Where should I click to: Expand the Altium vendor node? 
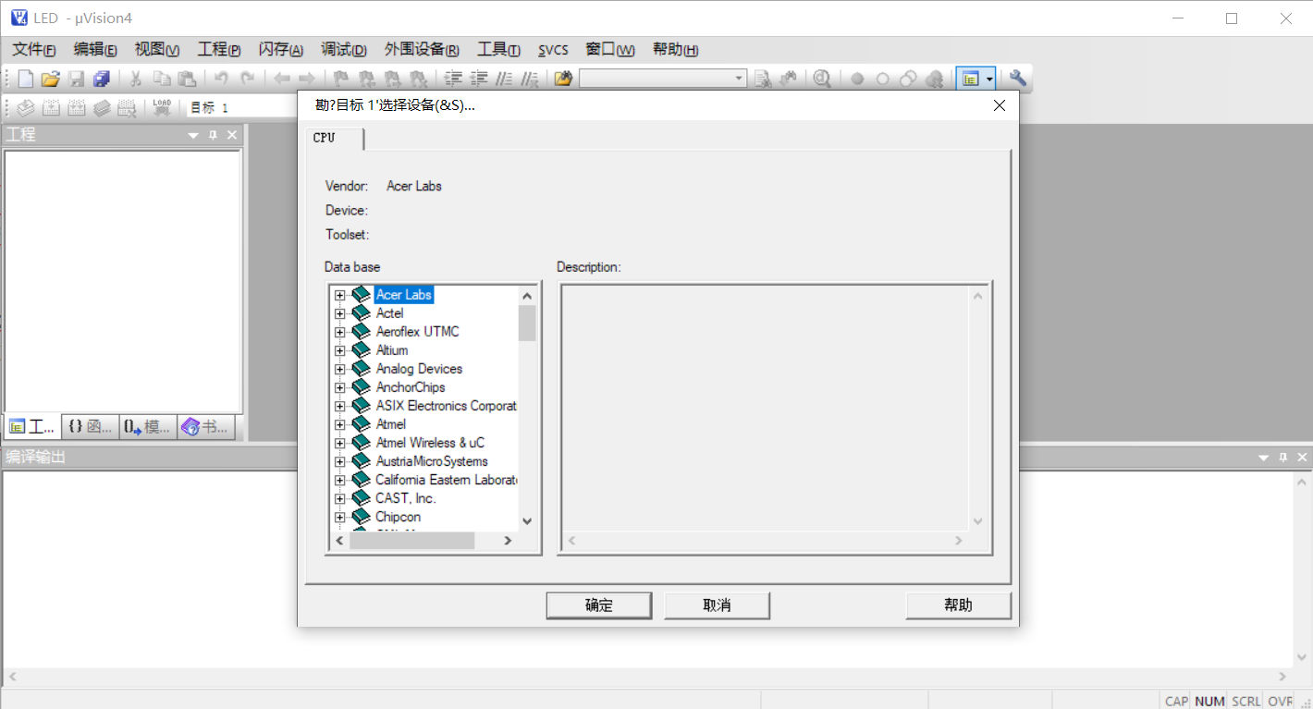(x=339, y=350)
